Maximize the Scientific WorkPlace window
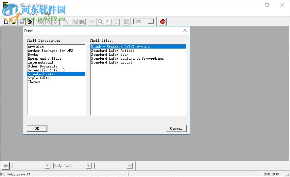290x177 pixels. (x=267, y=5)
